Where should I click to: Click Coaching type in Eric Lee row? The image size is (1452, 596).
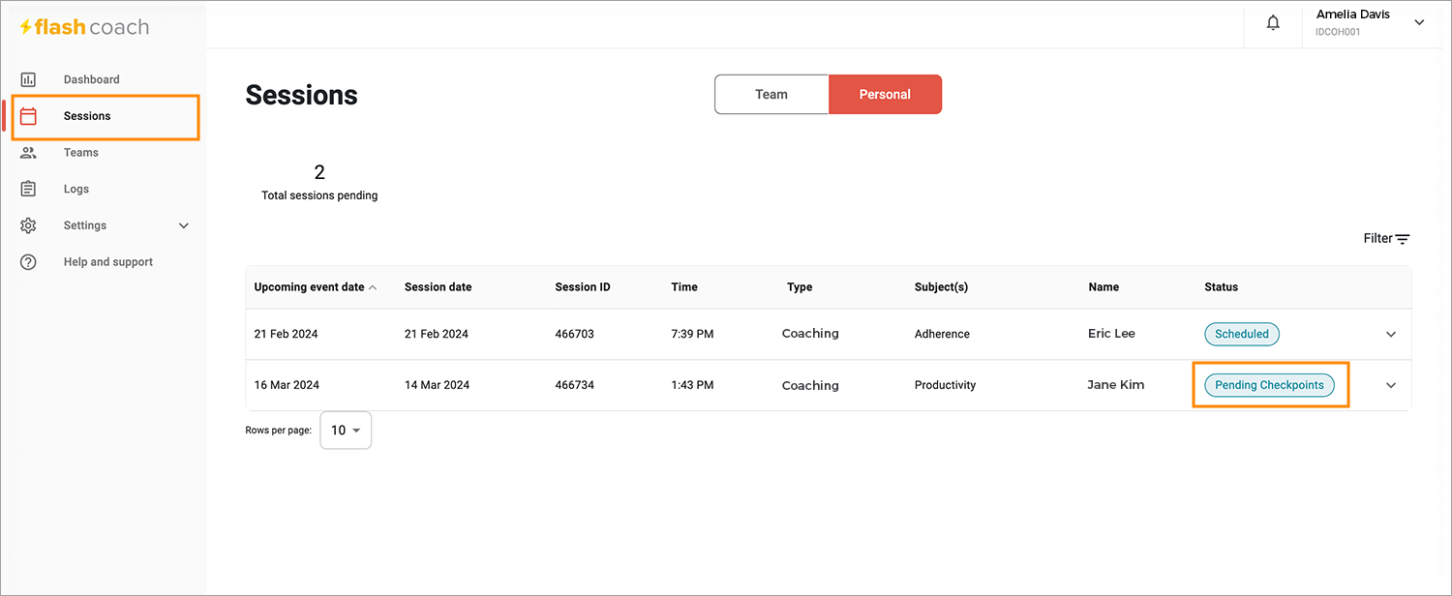click(x=810, y=334)
